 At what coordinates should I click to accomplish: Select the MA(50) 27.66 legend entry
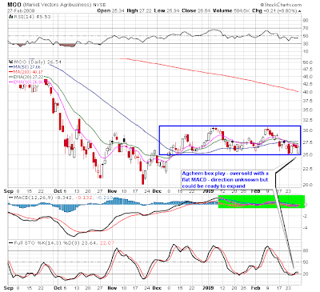coord(25,67)
